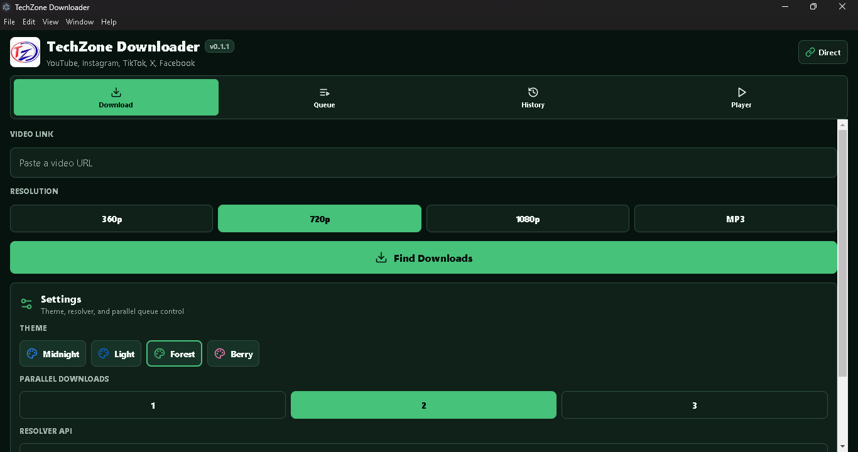Click the history clock icon
Image resolution: width=858 pixels, height=452 pixels.
(533, 92)
